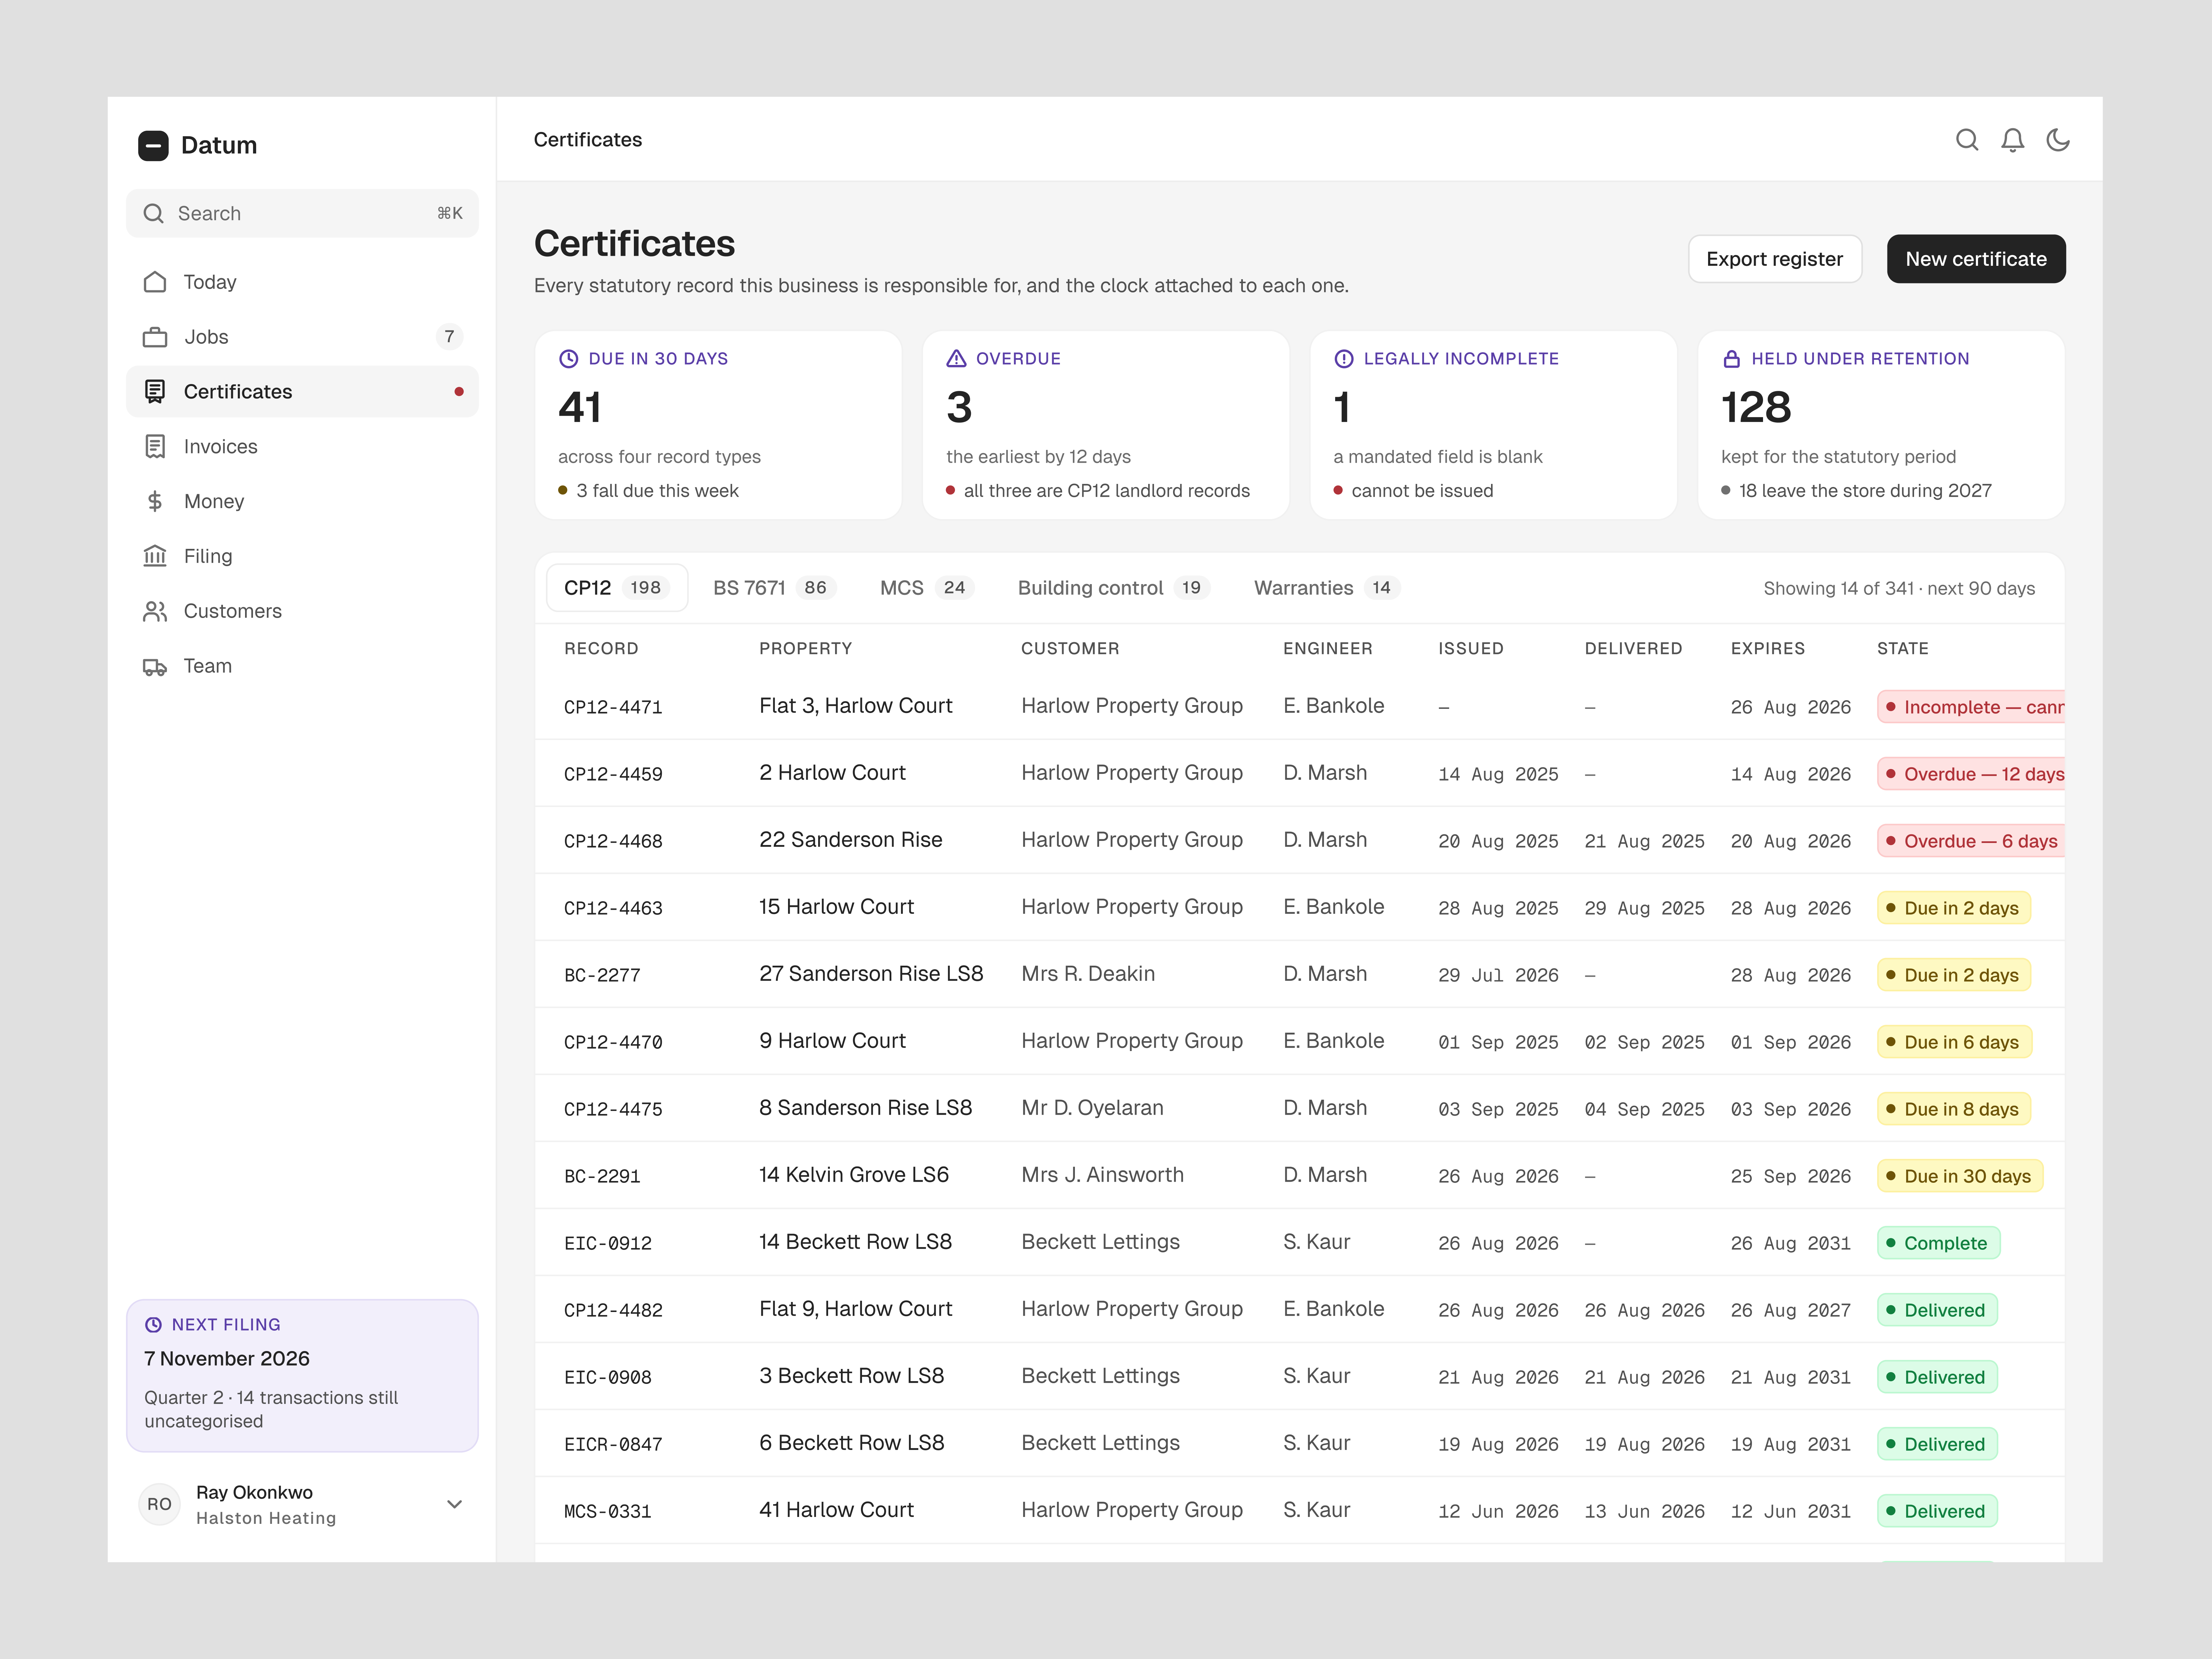Click the Customers people icon
2212x1659 pixels.
(x=155, y=611)
